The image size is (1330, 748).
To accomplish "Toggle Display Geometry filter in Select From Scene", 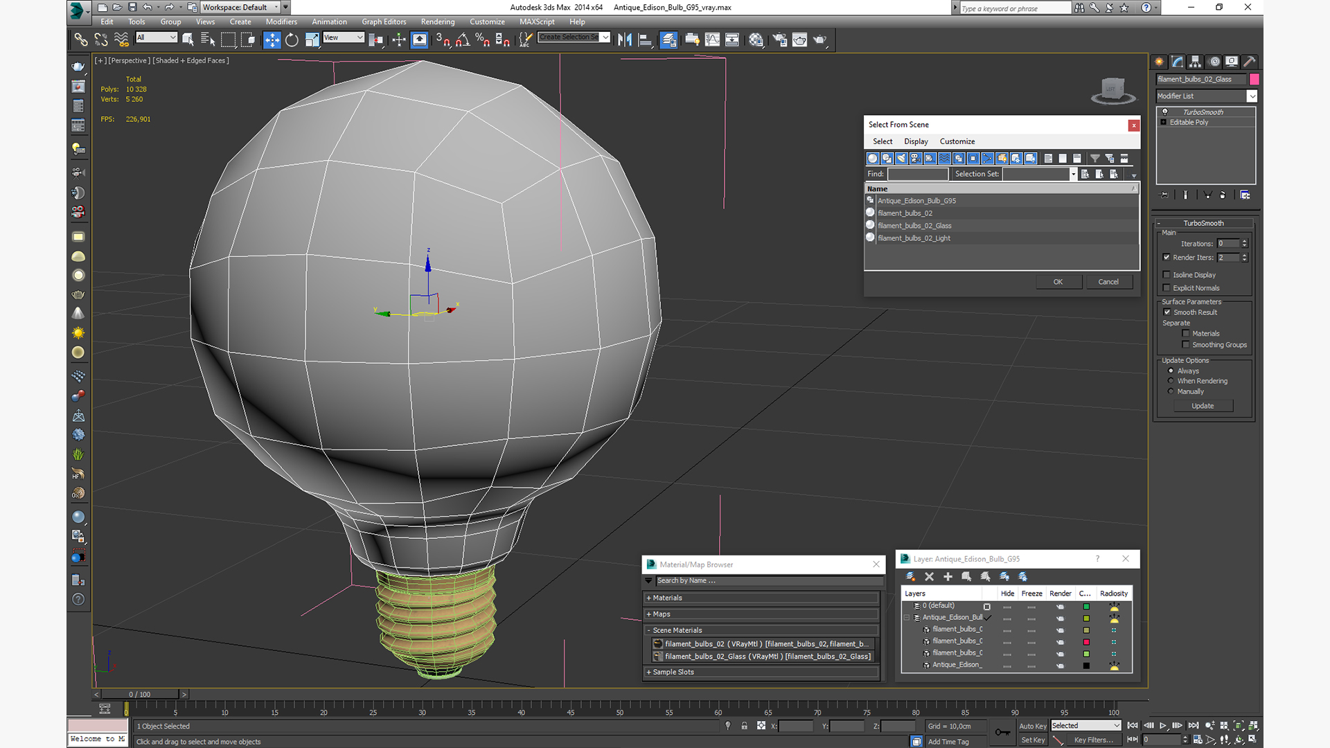I will [x=873, y=159].
